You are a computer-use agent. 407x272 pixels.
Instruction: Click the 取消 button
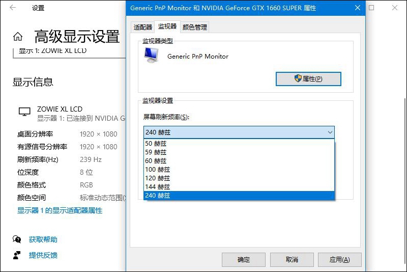coord(292,260)
